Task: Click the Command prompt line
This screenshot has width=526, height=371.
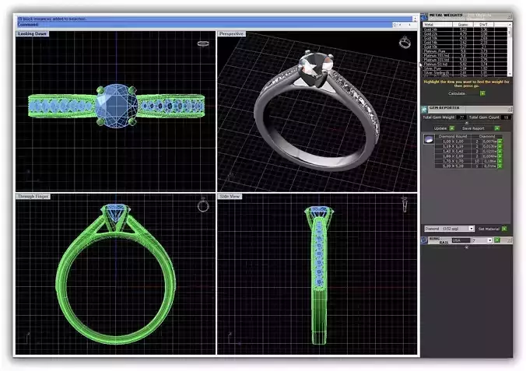Action: tap(205, 24)
